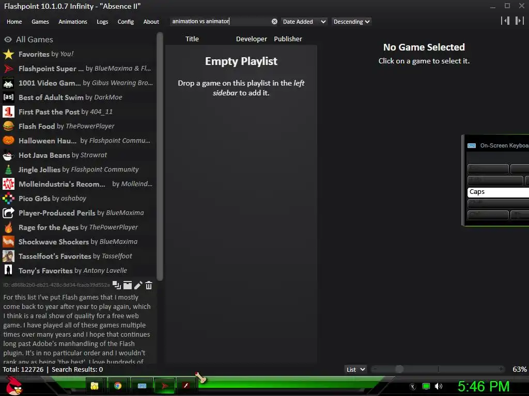Click the Hot Java Beans bowl icon
Screen dimensions: 529x396
point(8,155)
